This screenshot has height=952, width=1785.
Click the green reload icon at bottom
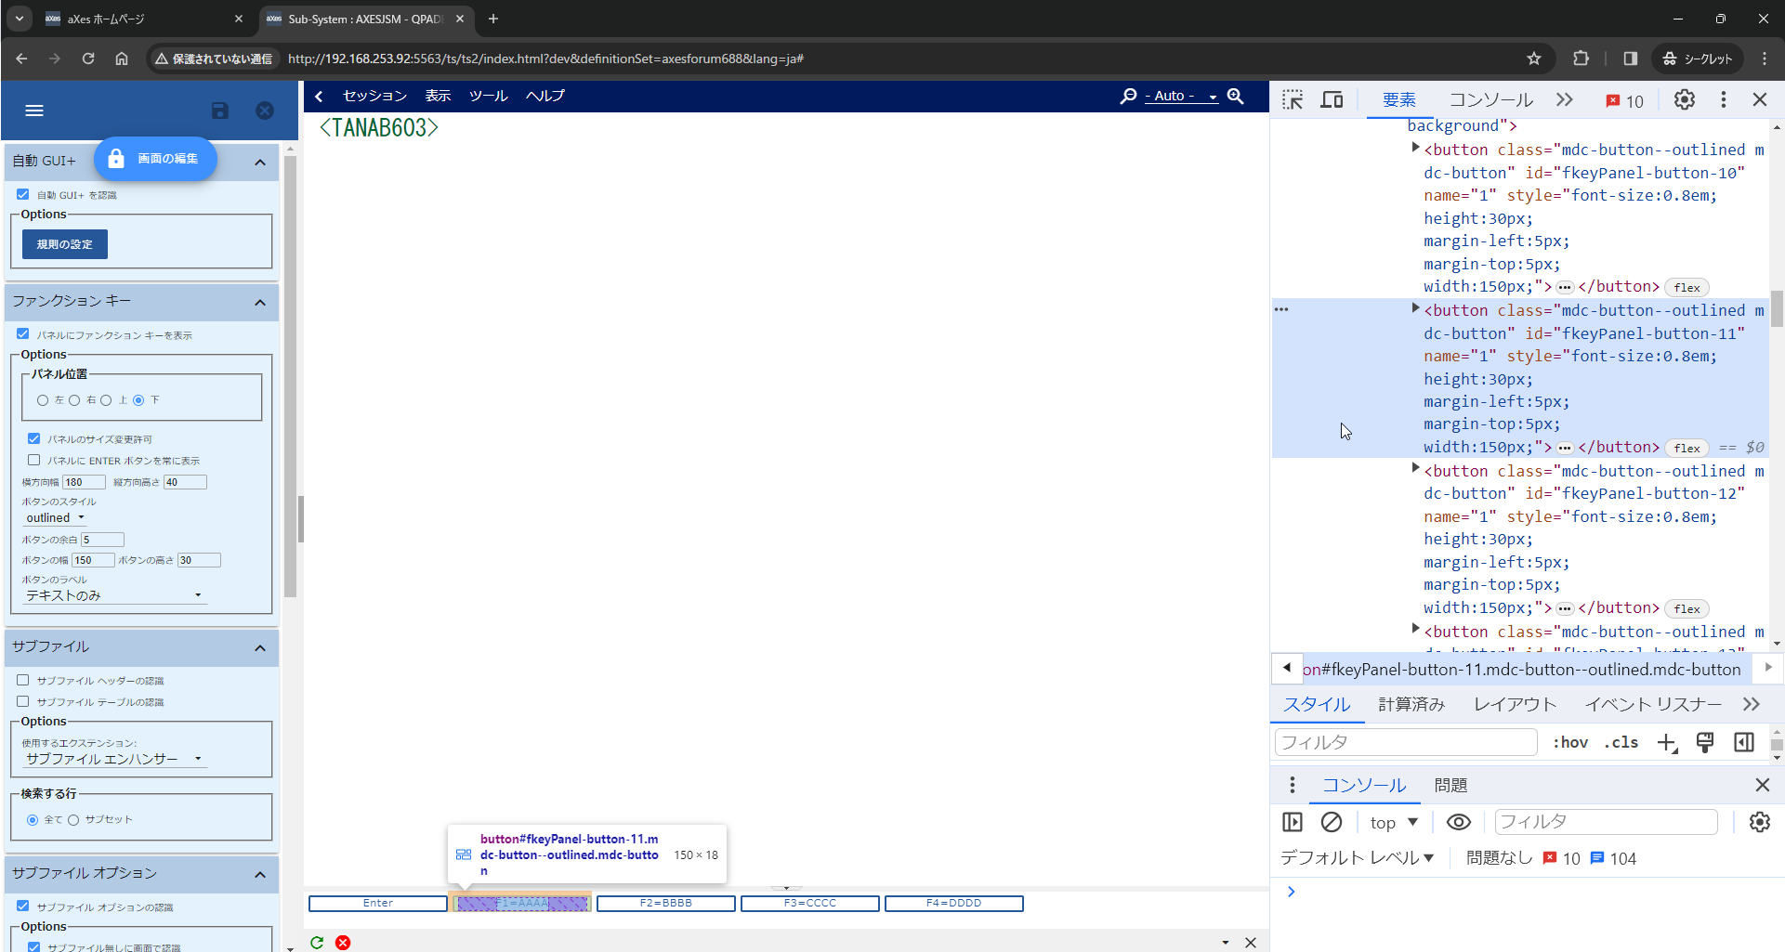pyautogui.click(x=317, y=942)
